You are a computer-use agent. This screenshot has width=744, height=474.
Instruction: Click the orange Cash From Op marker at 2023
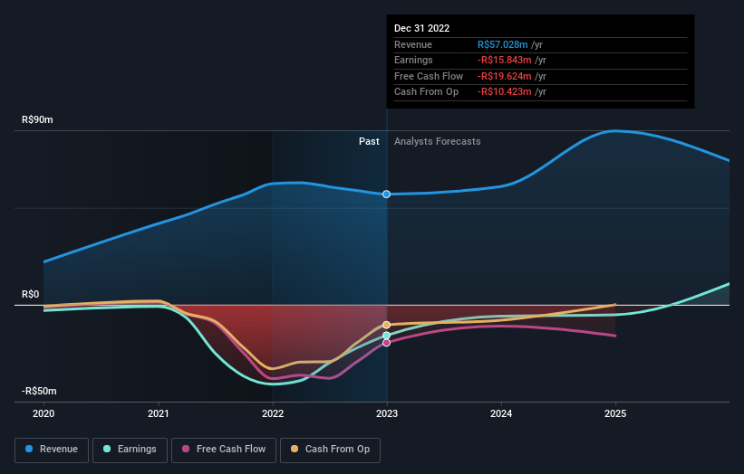(x=387, y=325)
